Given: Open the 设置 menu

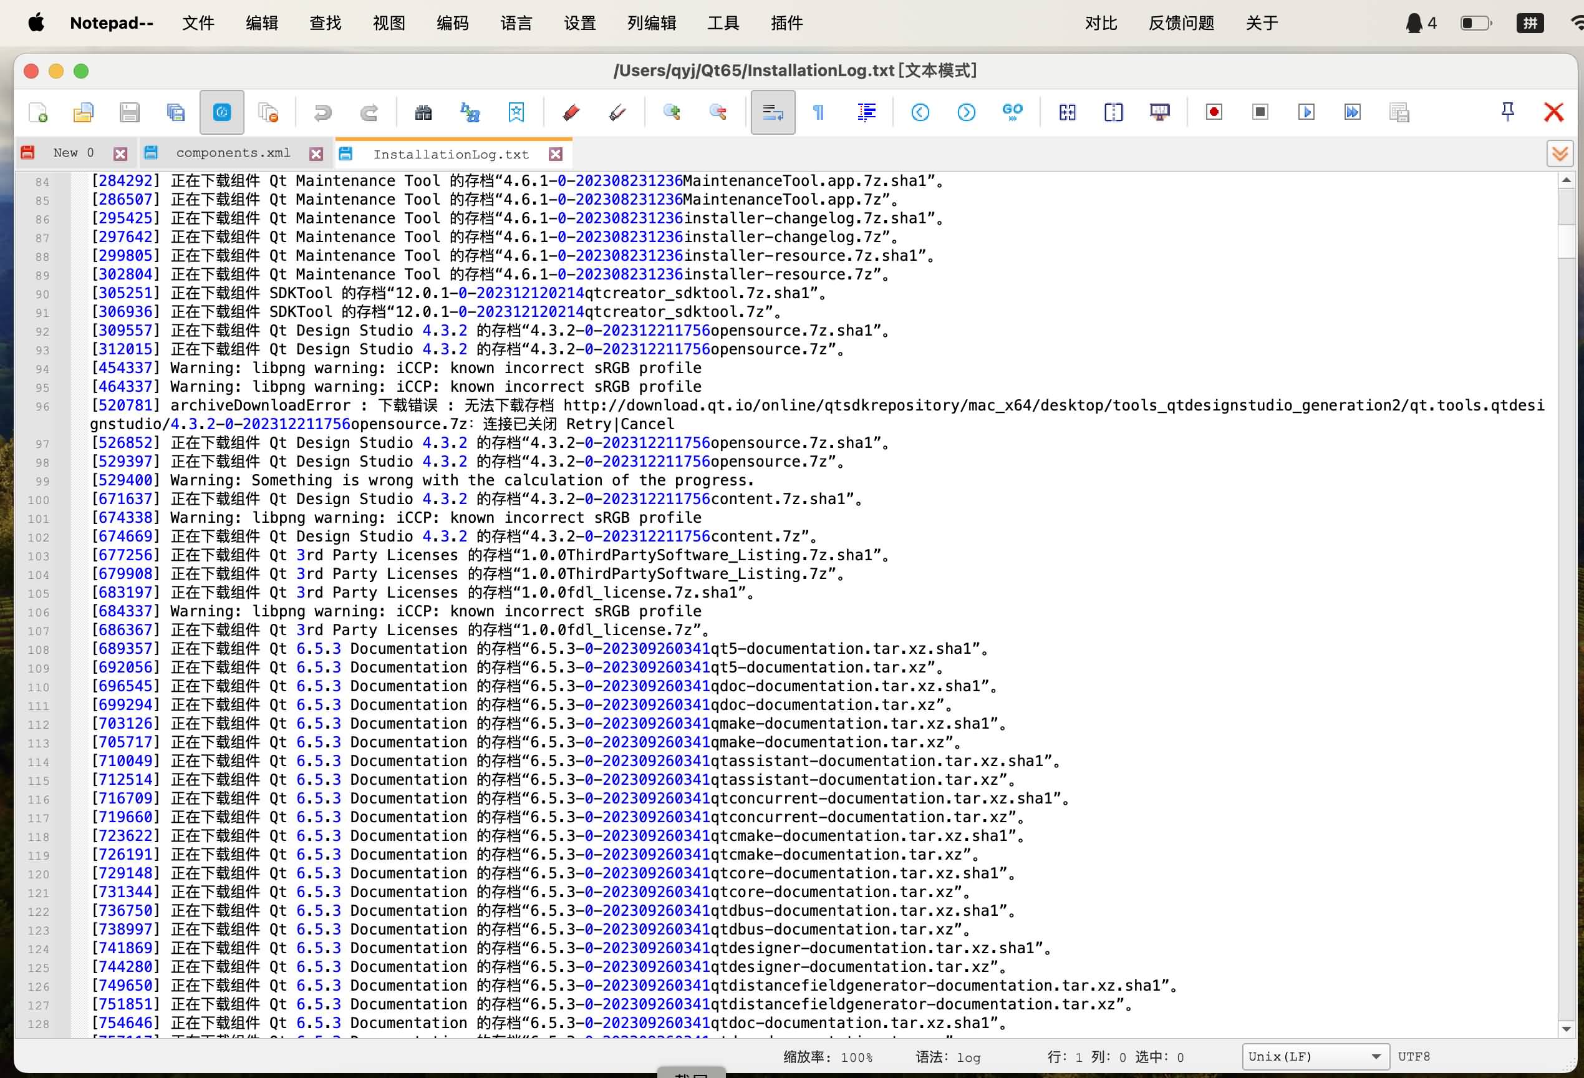Looking at the screenshot, I should [x=579, y=22].
